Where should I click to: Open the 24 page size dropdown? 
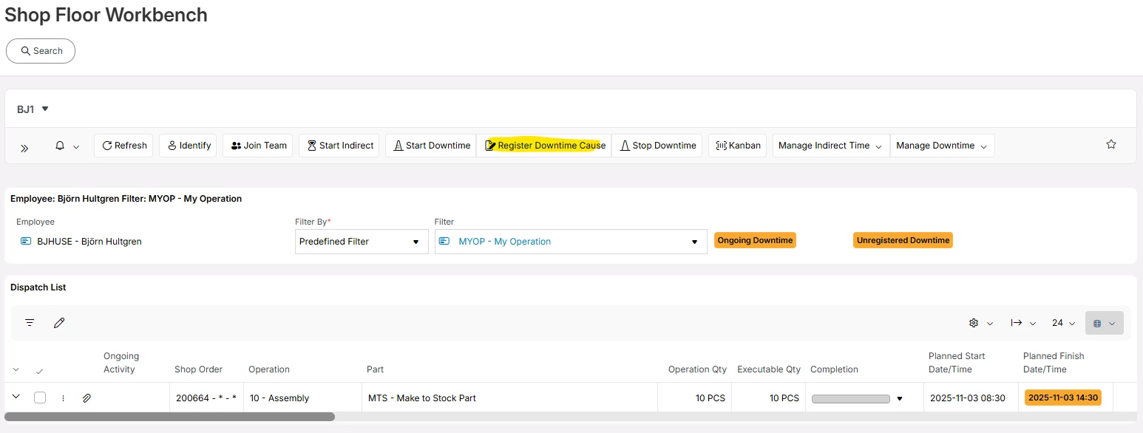(1063, 323)
